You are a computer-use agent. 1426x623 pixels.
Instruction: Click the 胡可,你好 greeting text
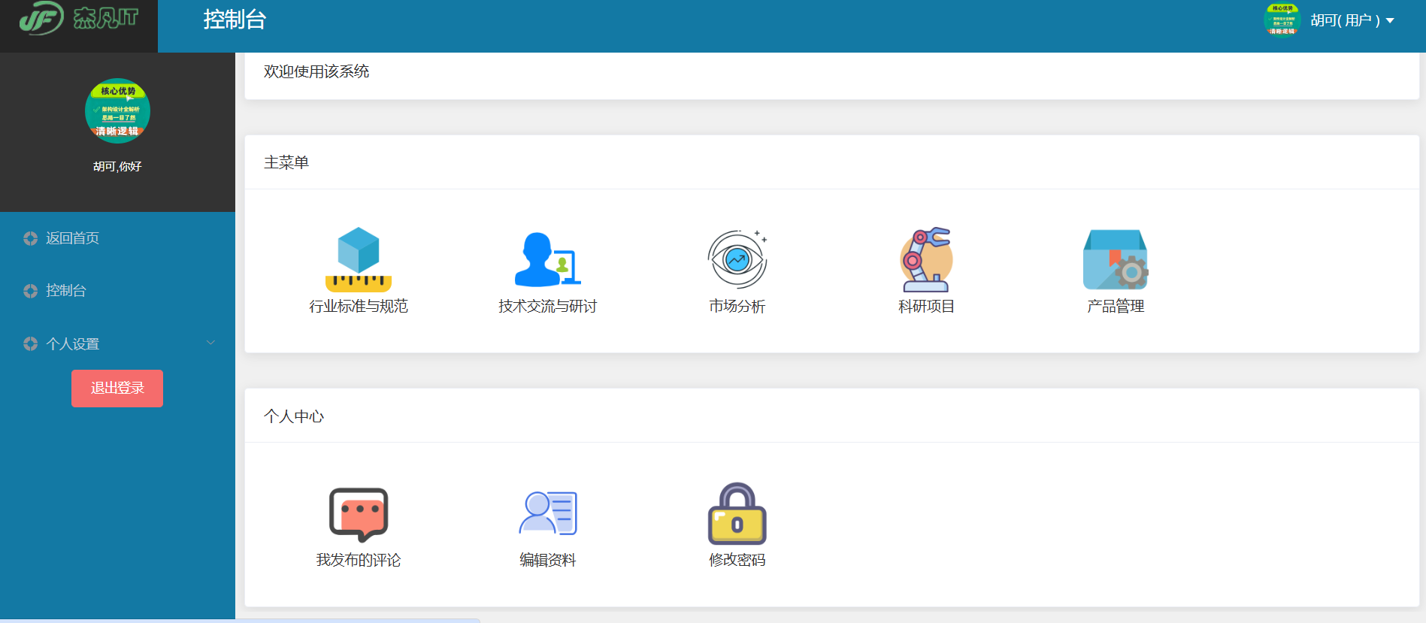click(117, 167)
